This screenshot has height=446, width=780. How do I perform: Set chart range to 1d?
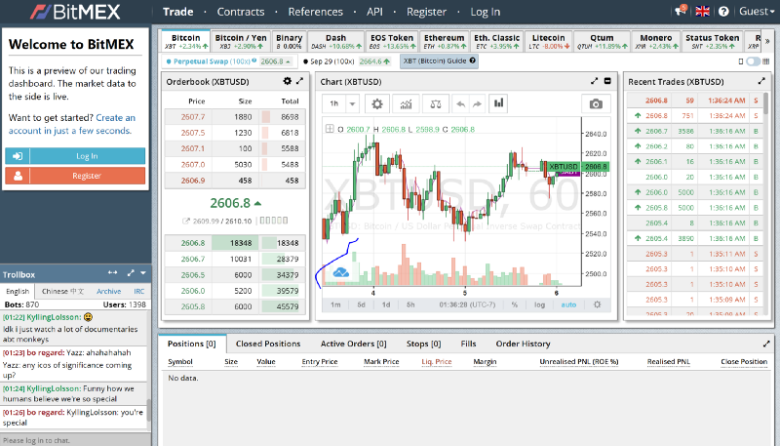(x=386, y=304)
